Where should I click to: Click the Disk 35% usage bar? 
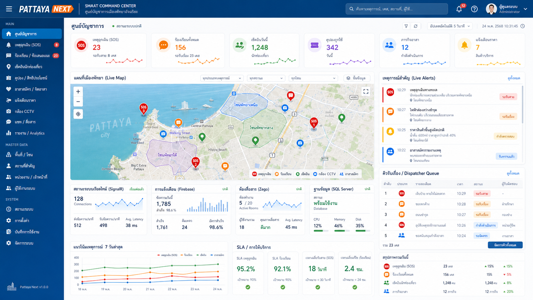click(363, 230)
